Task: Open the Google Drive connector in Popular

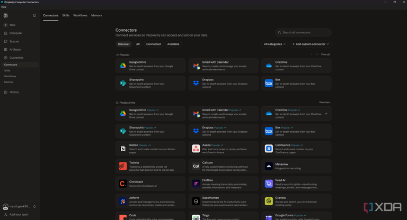Action: pos(151,66)
